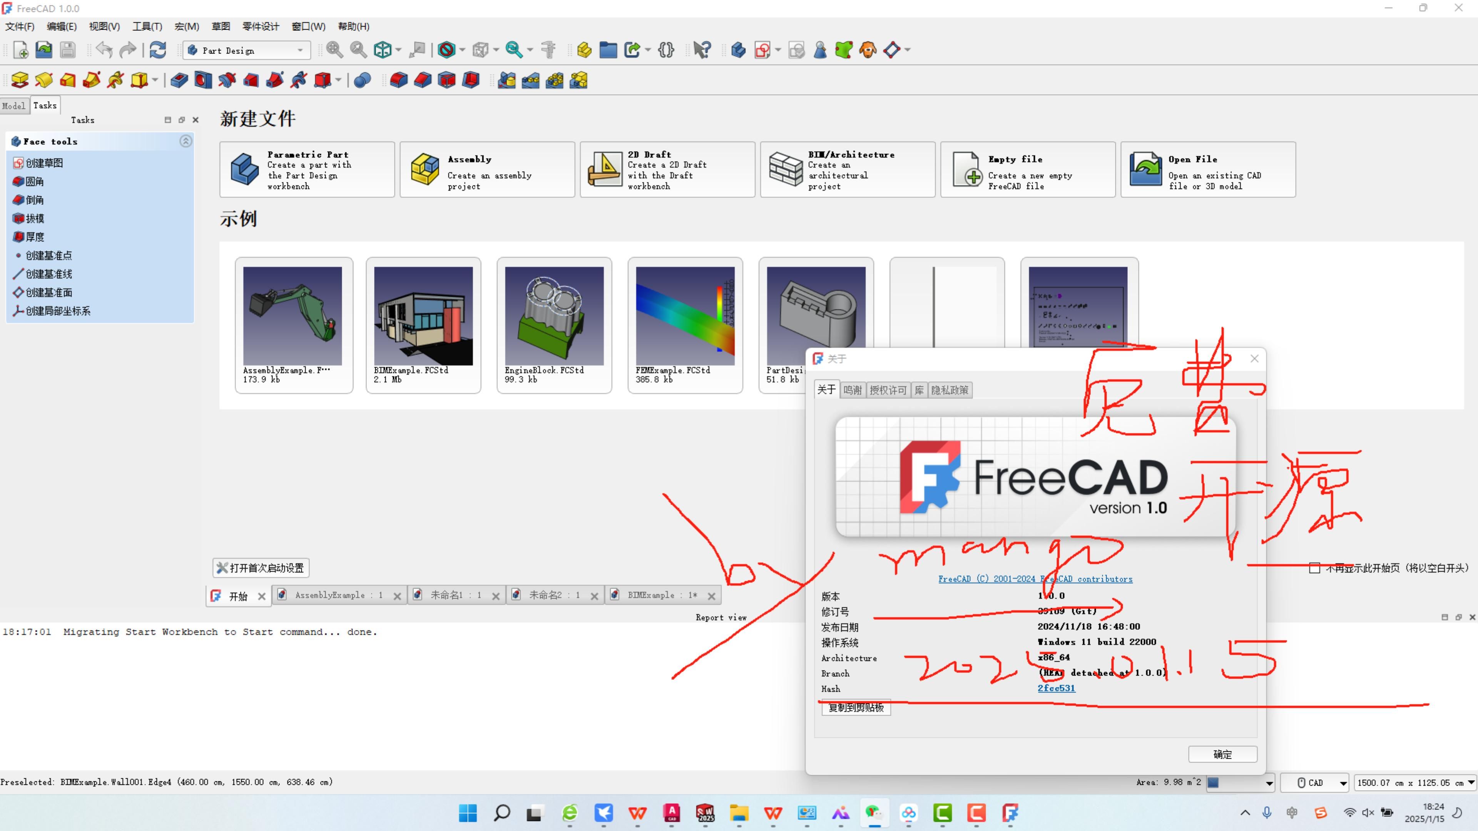
Task: Click the blue swatch beside Area in status bar
Action: [x=1213, y=782]
